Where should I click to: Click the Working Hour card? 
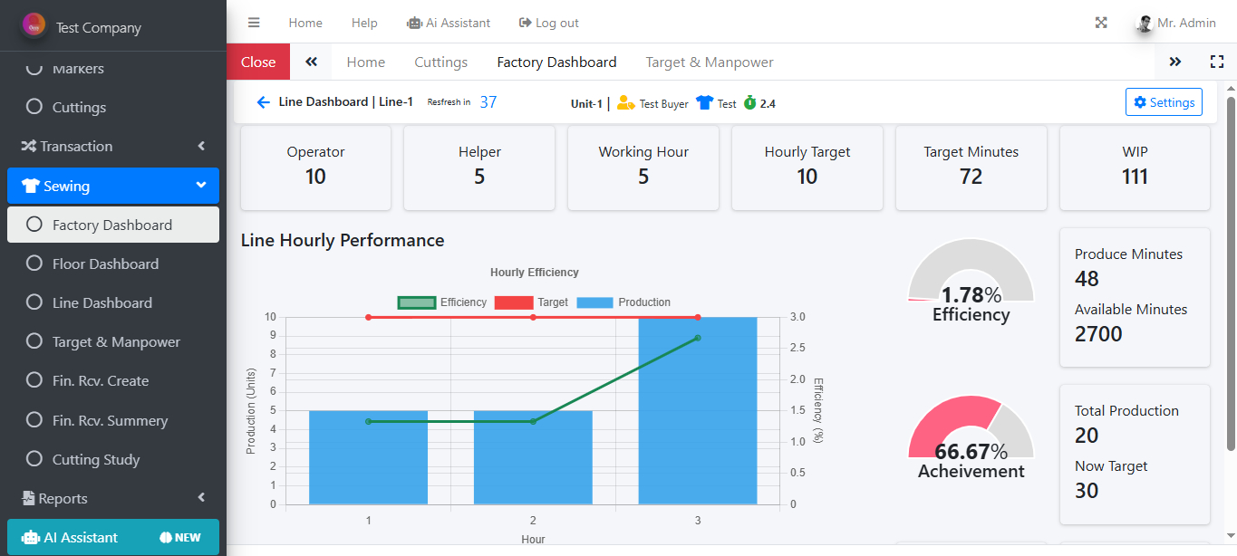(x=643, y=168)
